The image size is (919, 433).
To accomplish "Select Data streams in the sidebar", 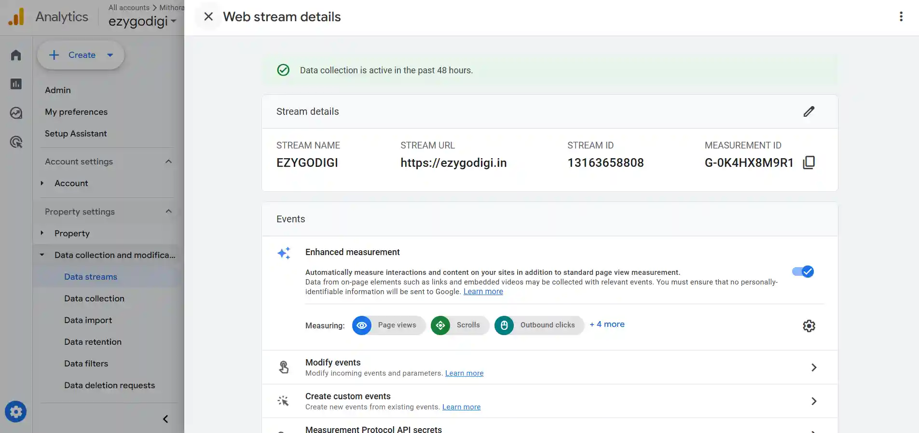I will pyautogui.click(x=91, y=277).
